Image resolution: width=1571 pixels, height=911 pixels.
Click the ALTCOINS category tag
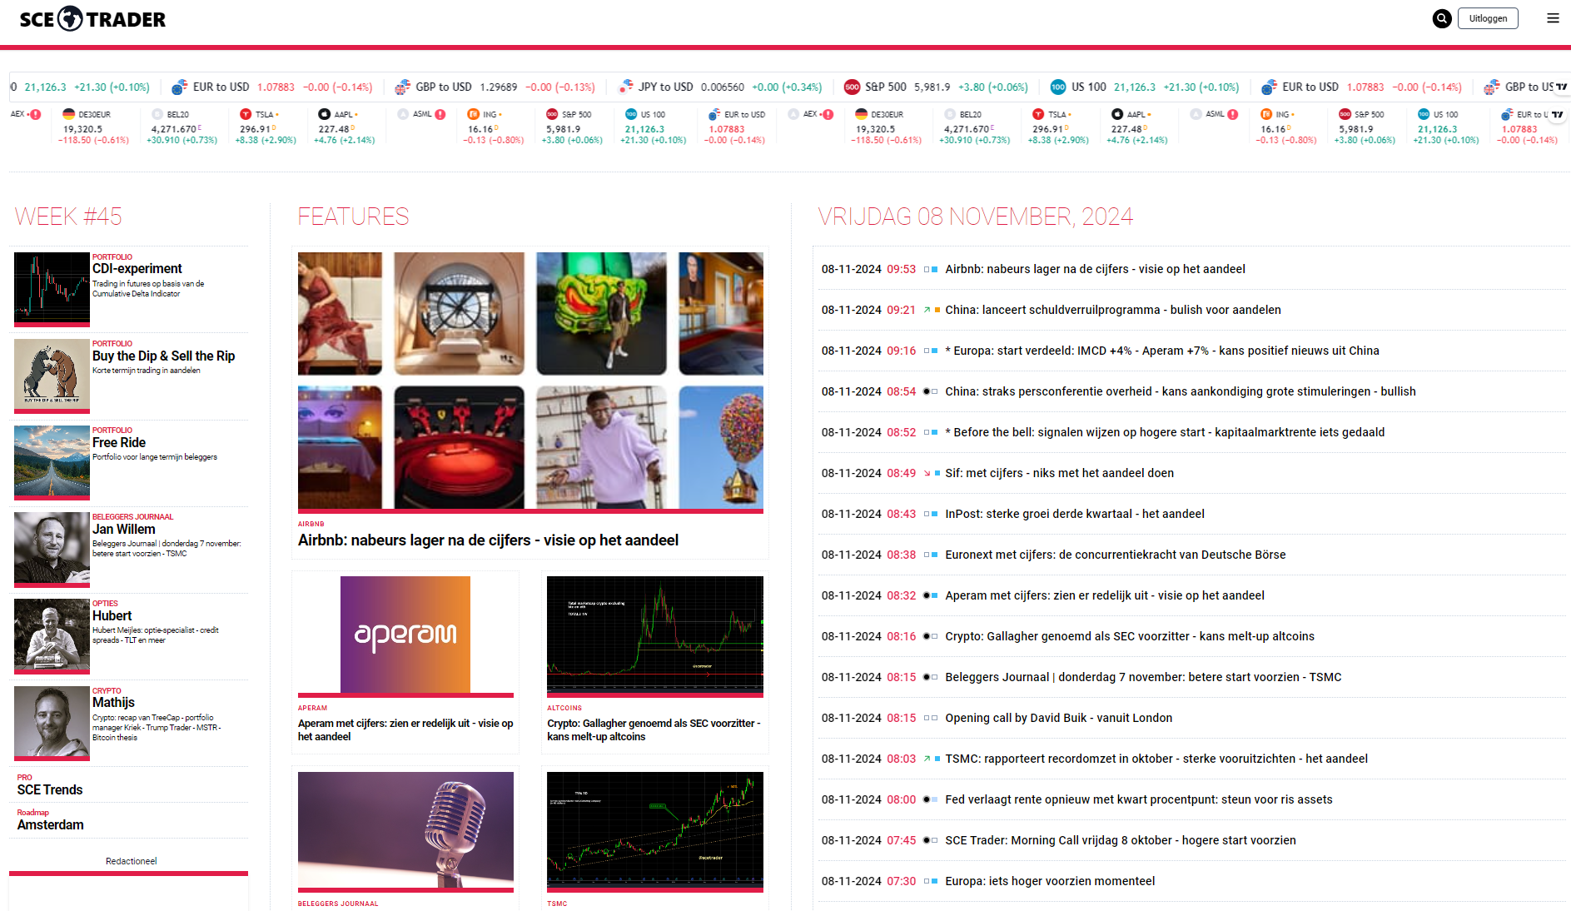(564, 708)
